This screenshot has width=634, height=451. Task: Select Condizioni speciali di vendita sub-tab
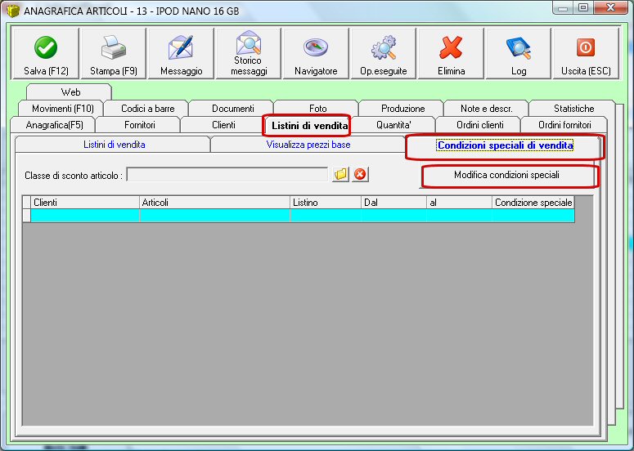[505, 145]
